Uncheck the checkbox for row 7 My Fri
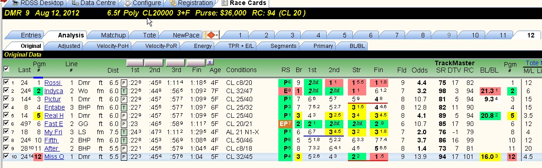Viewport: 542px width, 168px height. (x=6, y=132)
